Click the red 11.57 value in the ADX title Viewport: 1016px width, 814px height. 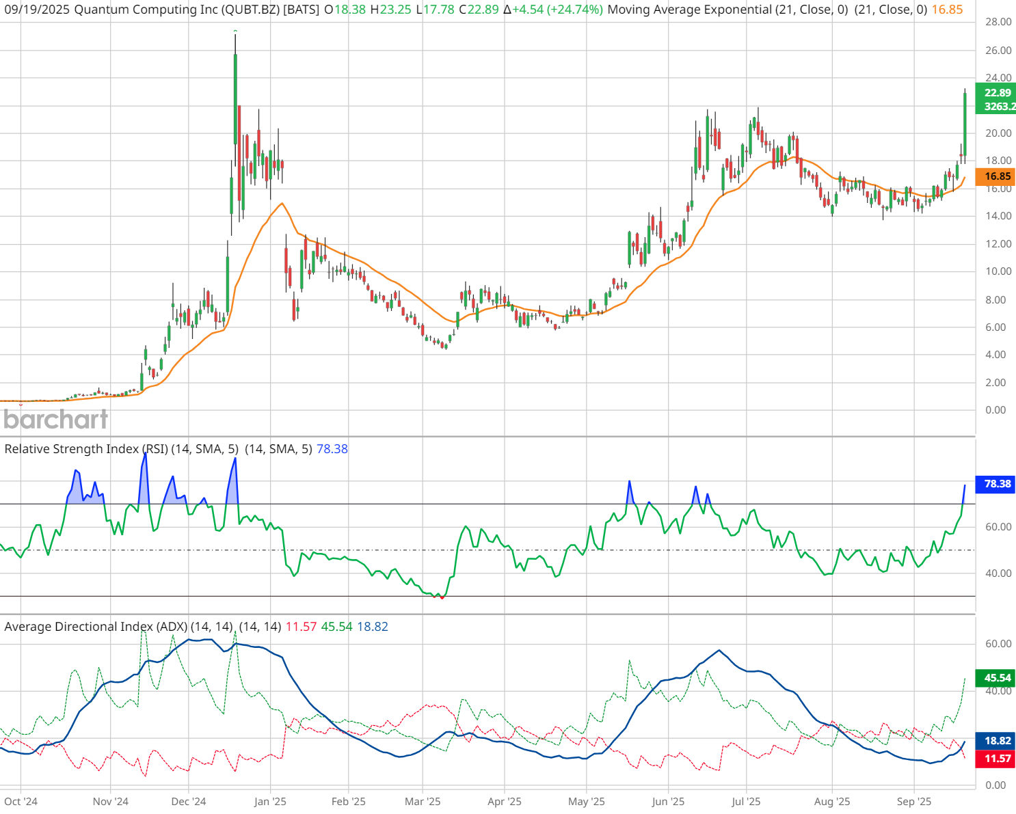point(301,627)
